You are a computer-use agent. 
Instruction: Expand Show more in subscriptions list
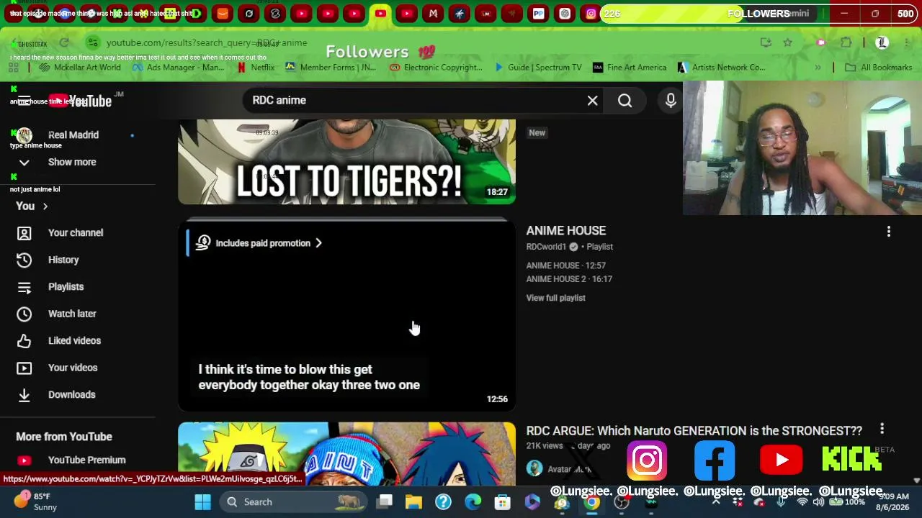point(71,162)
